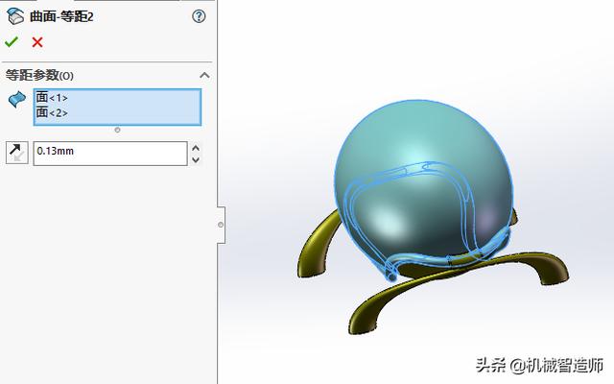Click the 0.13mm offset distance field
The image size is (614, 384).
(x=109, y=153)
